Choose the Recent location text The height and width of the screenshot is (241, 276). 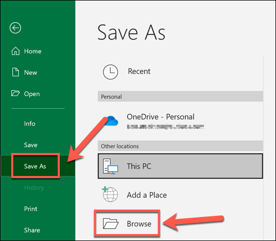(x=139, y=71)
